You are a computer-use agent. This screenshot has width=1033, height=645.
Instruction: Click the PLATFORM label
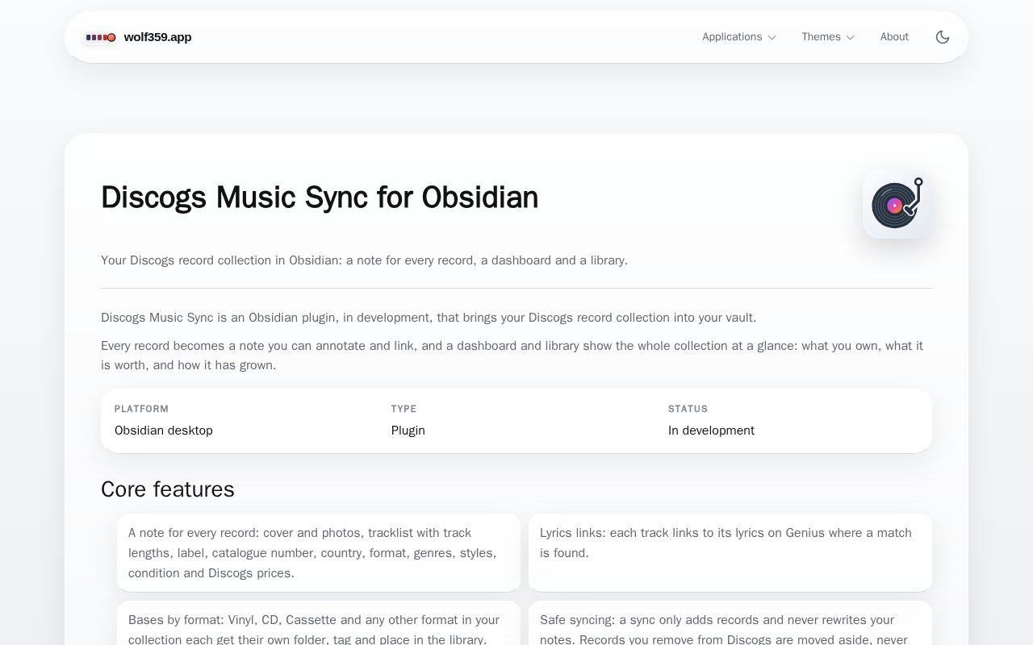click(141, 409)
